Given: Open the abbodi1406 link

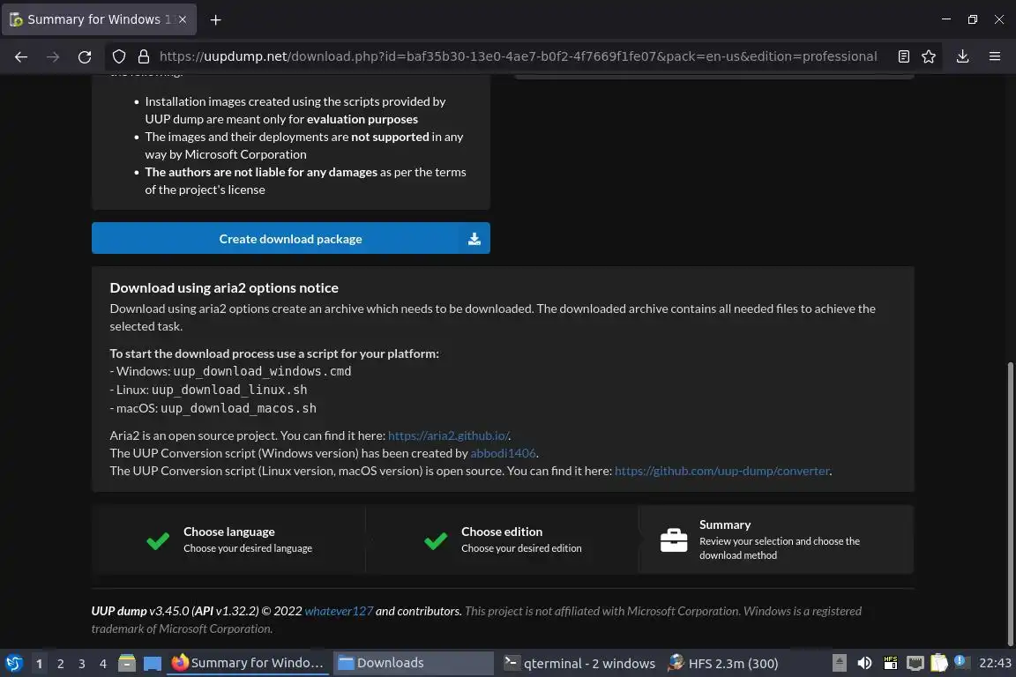Looking at the screenshot, I should point(503,453).
